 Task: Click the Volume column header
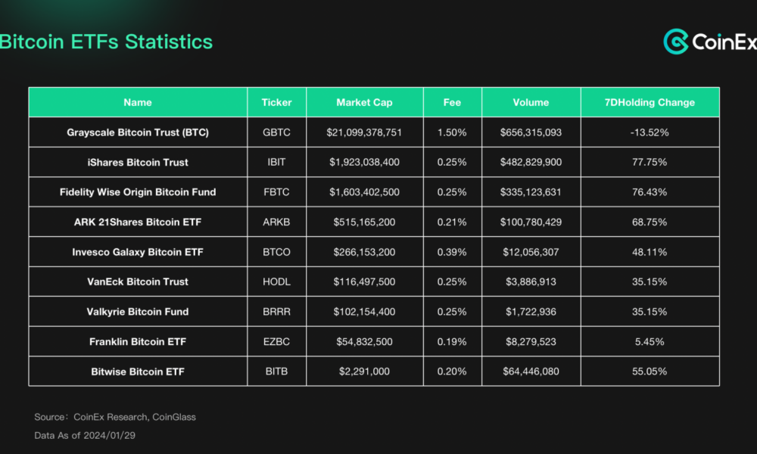[x=531, y=102]
